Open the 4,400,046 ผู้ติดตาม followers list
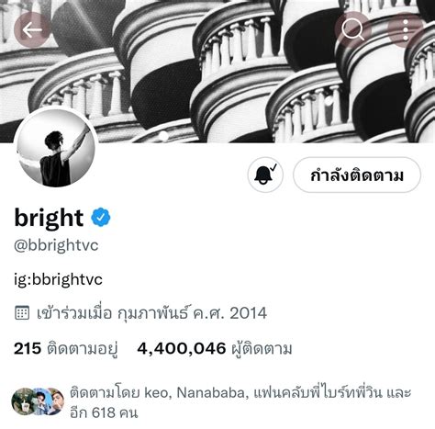The width and height of the screenshot is (435, 429). point(215,349)
